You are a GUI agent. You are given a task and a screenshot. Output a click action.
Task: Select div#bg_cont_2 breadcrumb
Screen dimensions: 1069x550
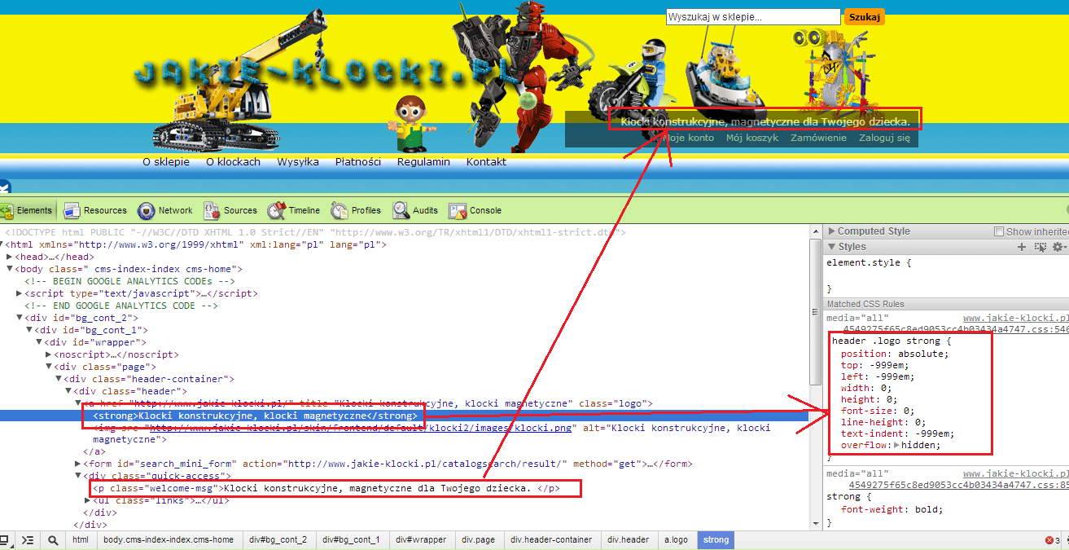pos(278,540)
